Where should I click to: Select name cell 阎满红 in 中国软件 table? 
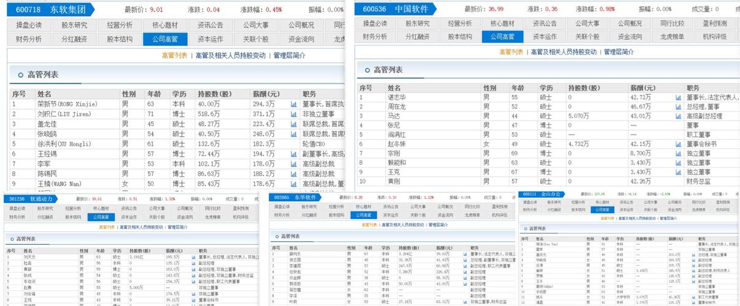click(397, 135)
